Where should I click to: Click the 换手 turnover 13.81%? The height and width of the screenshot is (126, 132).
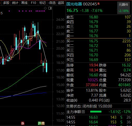tap(92, 90)
